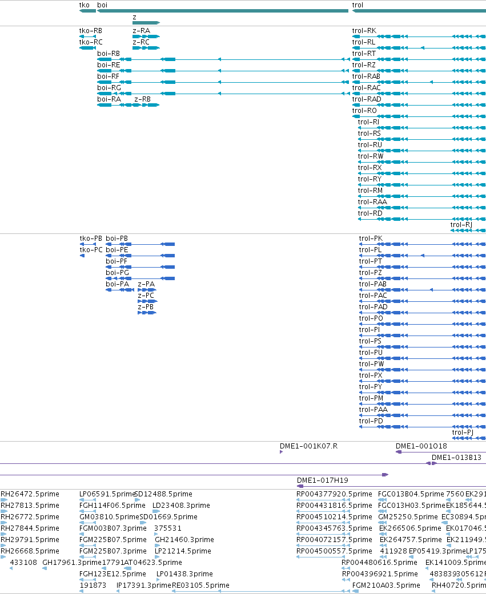486x594 pixels.
Task: Click the z-PC protein label
Action: [x=146, y=295]
